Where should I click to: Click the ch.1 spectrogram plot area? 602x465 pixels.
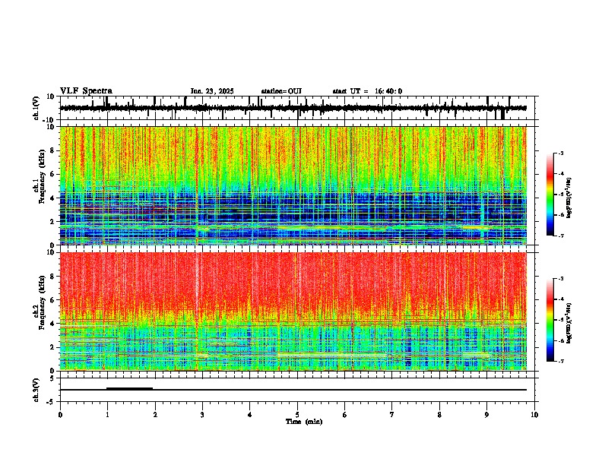(293, 185)
